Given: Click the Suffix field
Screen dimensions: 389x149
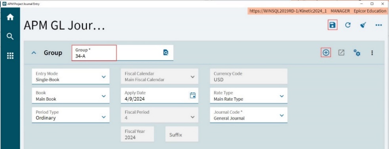Looking at the screenshot, I should point(181,134).
